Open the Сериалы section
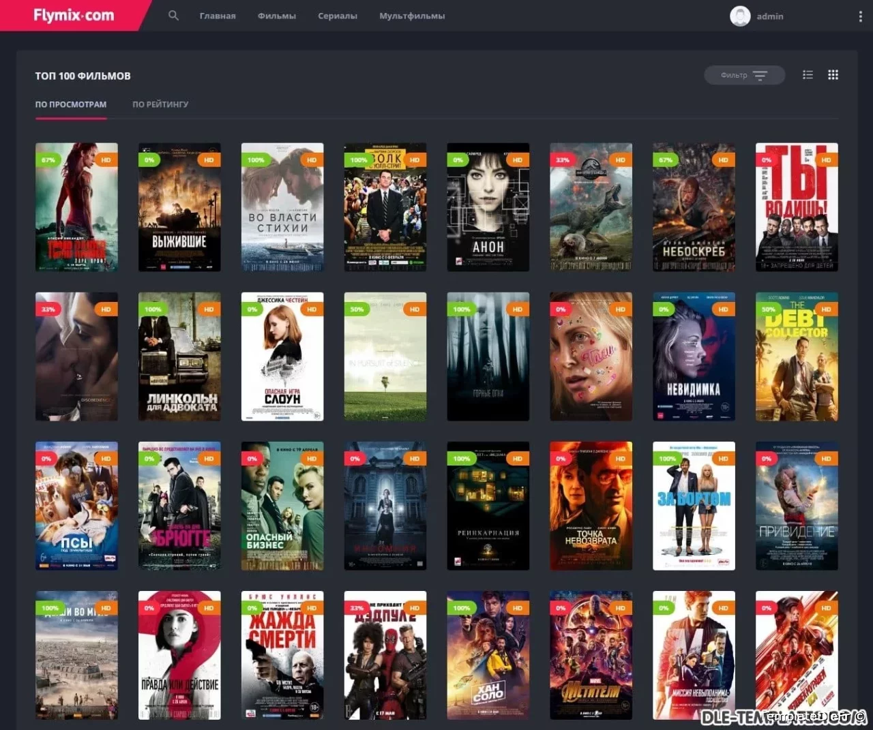The image size is (873, 730). (x=338, y=16)
